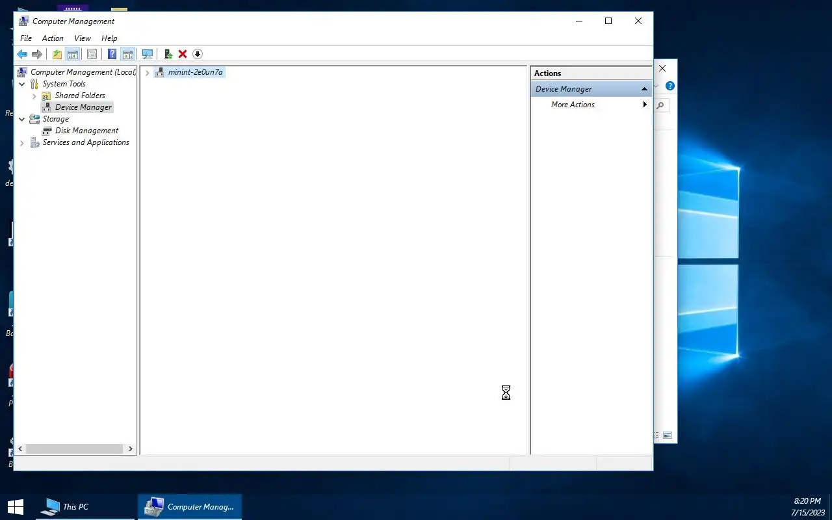Open the Windows Start menu
Image resolution: width=832 pixels, height=520 pixels.
coord(16,507)
